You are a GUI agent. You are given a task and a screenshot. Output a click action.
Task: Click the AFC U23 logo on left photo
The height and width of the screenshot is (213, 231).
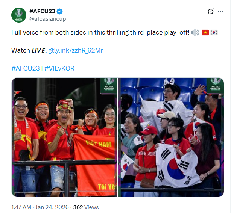109,86
